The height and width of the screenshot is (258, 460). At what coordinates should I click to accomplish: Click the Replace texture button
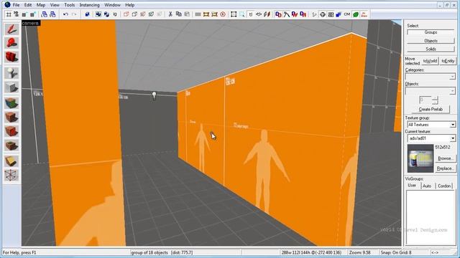pos(445,168)
